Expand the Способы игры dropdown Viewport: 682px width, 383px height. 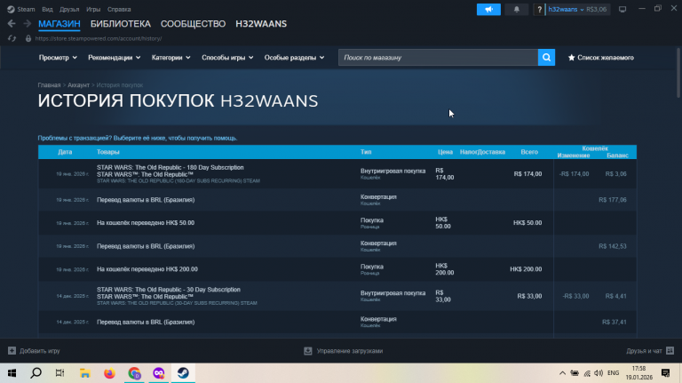[227, 58]
